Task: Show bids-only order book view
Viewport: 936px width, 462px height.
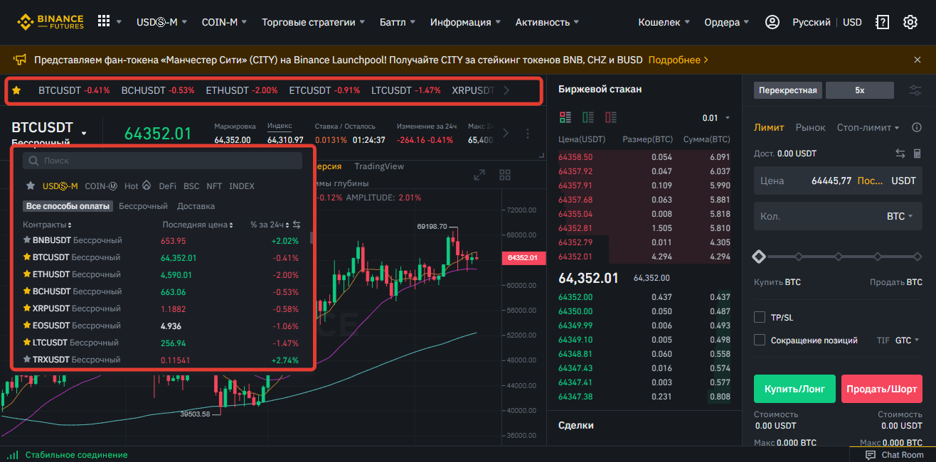Action: click(588, 117)
